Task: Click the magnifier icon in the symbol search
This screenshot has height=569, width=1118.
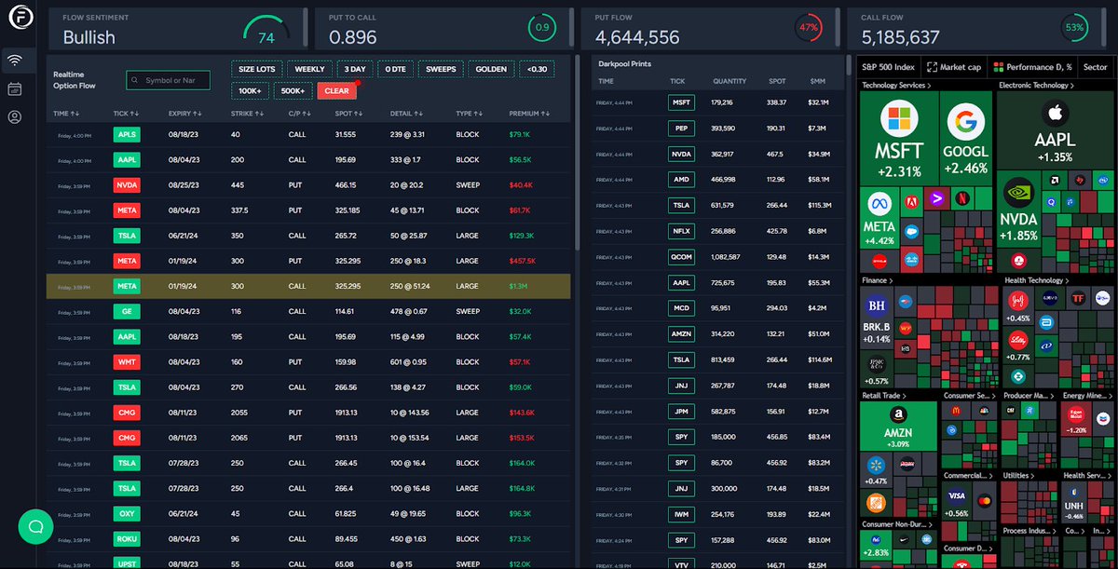Action: tap(136, 81)
